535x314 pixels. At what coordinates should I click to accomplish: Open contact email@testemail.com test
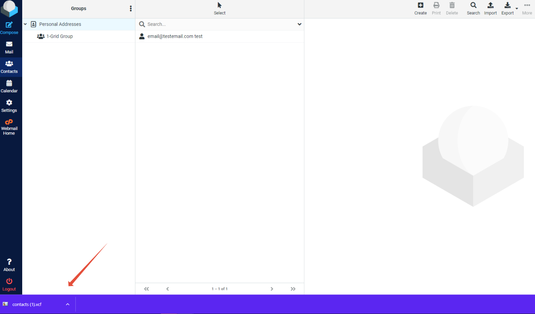tap(219, 36)
